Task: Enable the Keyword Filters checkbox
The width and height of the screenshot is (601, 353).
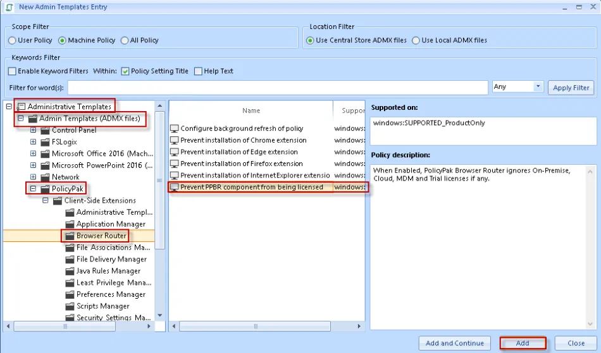Action: pyautogui.click(x=12, y=71)
